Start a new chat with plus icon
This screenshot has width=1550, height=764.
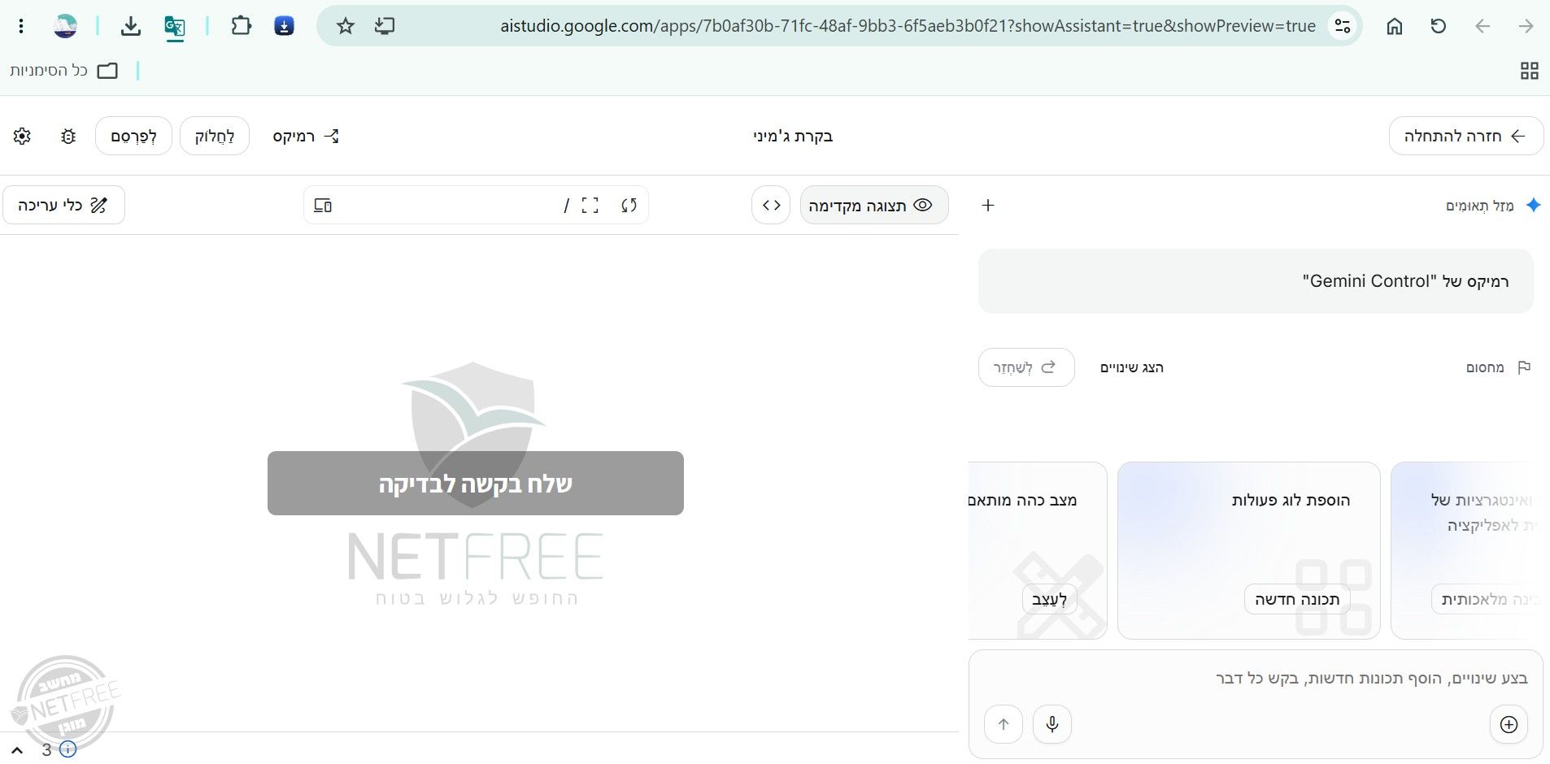[988, 205]
